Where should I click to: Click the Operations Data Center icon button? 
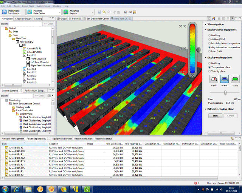(5, 12)
